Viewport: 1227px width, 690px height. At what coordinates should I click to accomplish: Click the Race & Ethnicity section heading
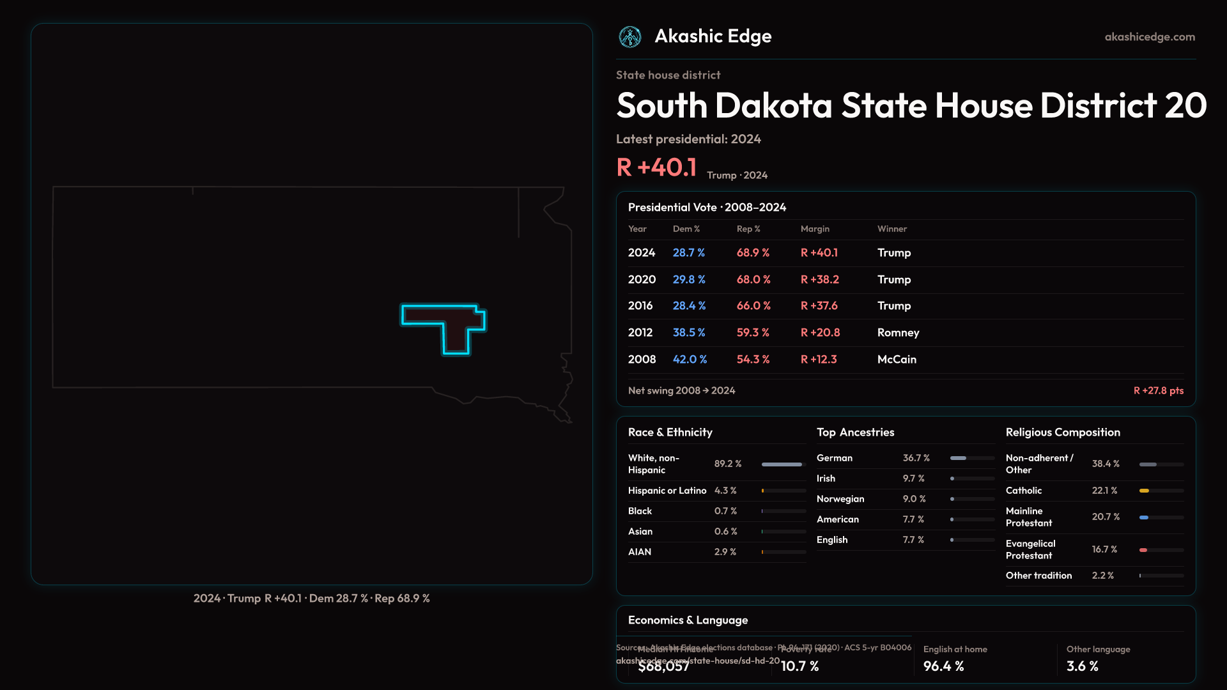[670, 433]
